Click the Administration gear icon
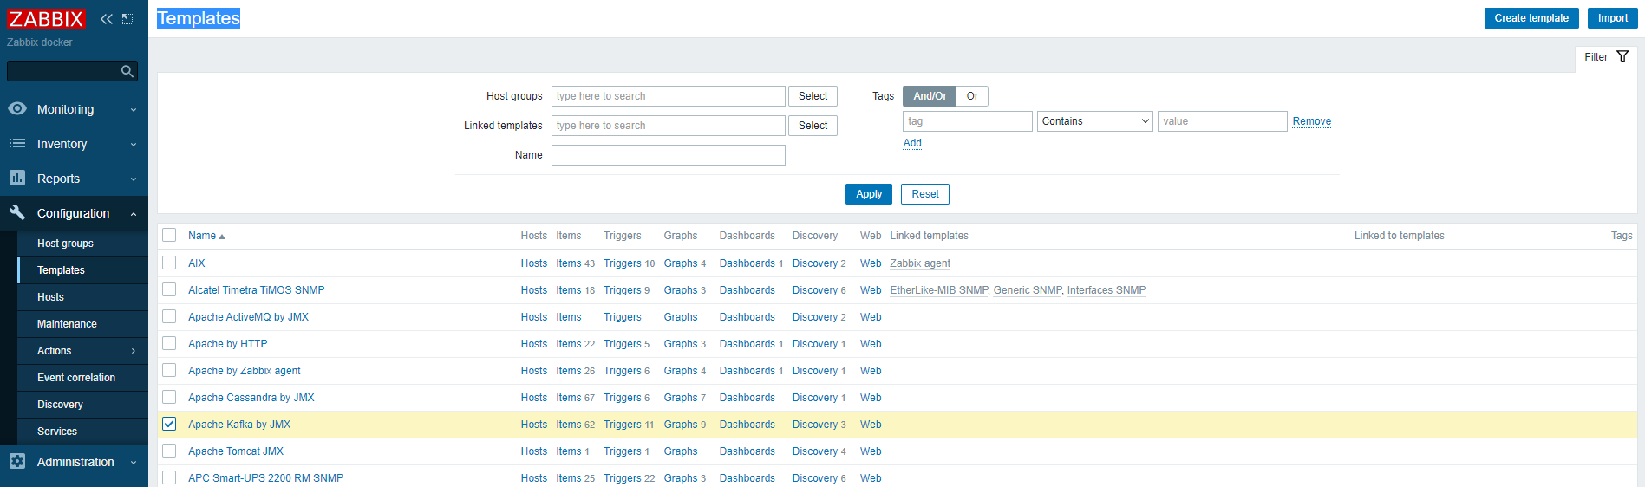Screen dimensions: 1645x487 pyautogui.click(x=17, y=462)
